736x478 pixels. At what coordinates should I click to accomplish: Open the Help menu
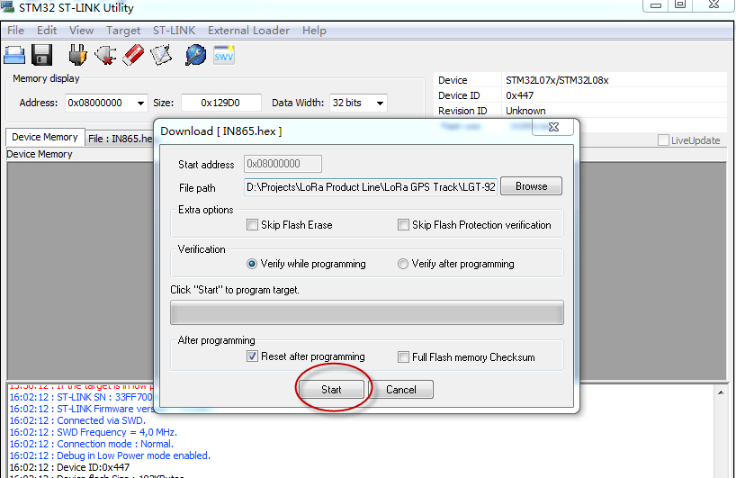[314, 30]
